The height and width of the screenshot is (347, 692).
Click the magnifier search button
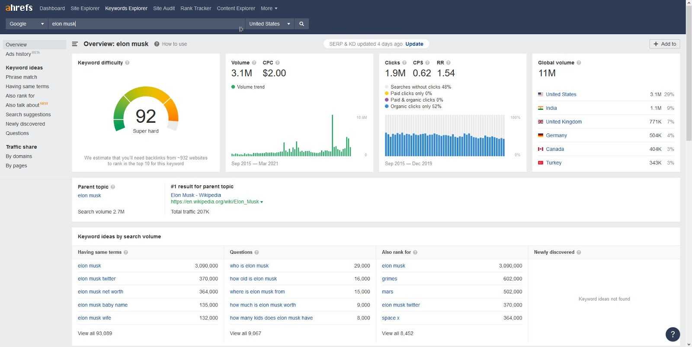tap(301, 24)
